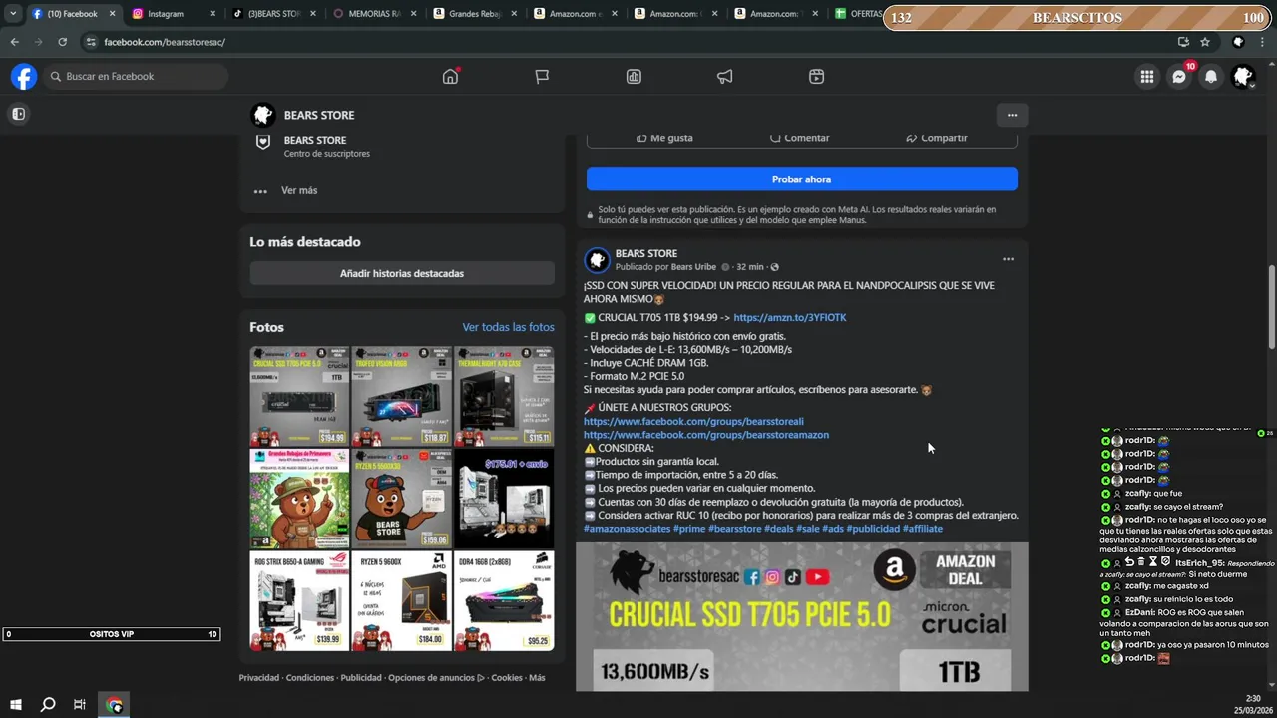The height and width of the screenshot is (718, 1277).
Task: Open the Ads megaphone icon
Action: (725, 77)
